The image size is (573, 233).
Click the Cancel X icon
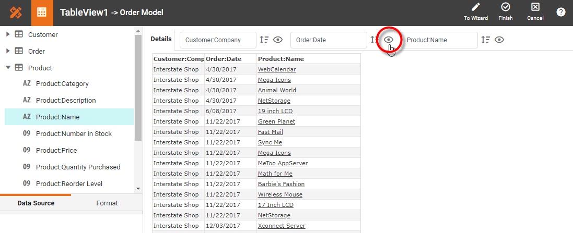(535, 11)
